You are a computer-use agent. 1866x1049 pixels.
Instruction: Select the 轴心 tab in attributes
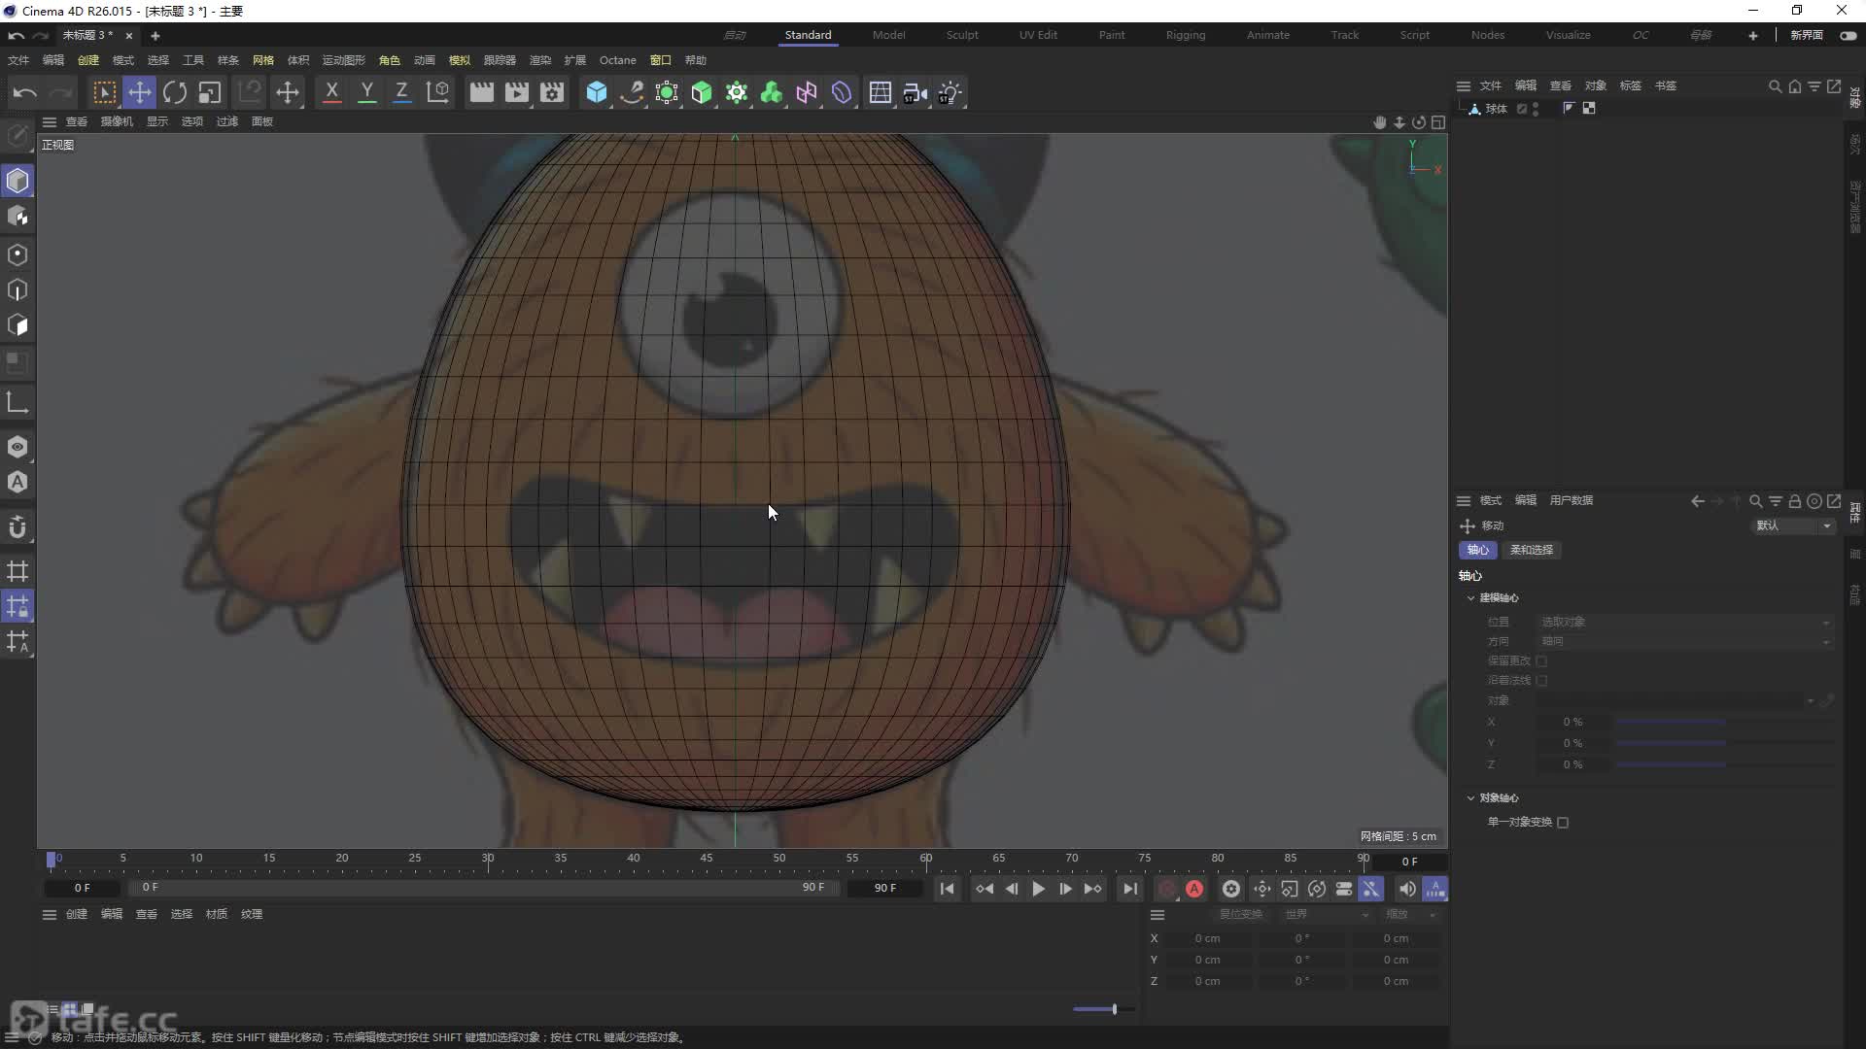tap(1477, 550)
